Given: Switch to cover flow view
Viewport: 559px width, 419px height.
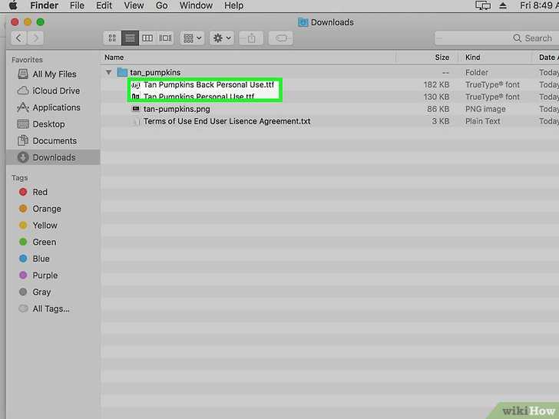Looking at the screenshot, I should tap(165, 38).
